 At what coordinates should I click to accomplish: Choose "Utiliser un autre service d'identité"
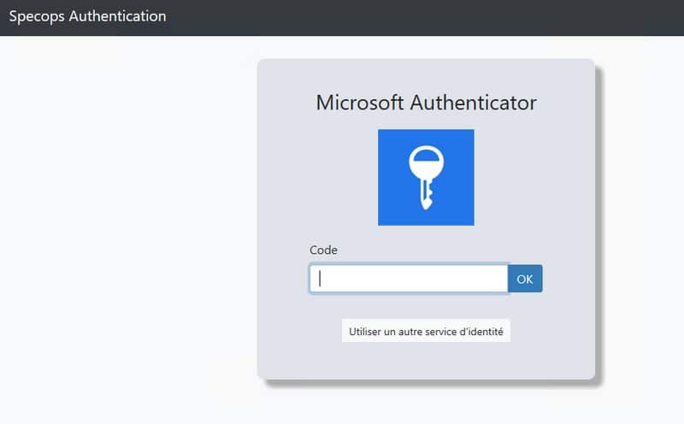tap(426, 331)
